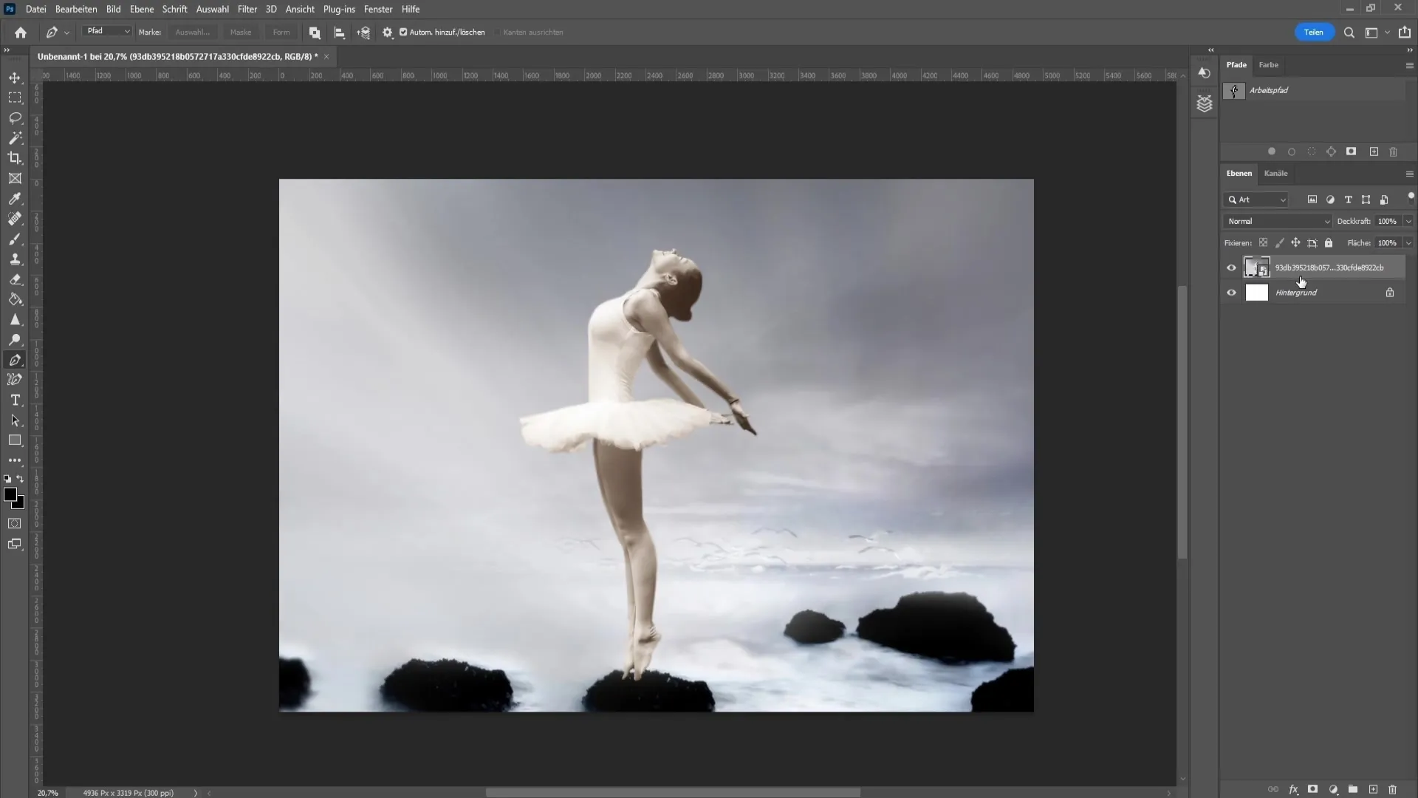
Task: Toggle visibility of the top image layer
Action: click(1231, 267)
